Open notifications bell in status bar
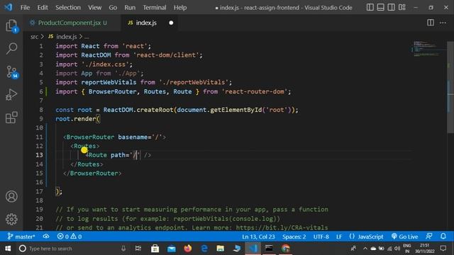 [x=443, y=237]
